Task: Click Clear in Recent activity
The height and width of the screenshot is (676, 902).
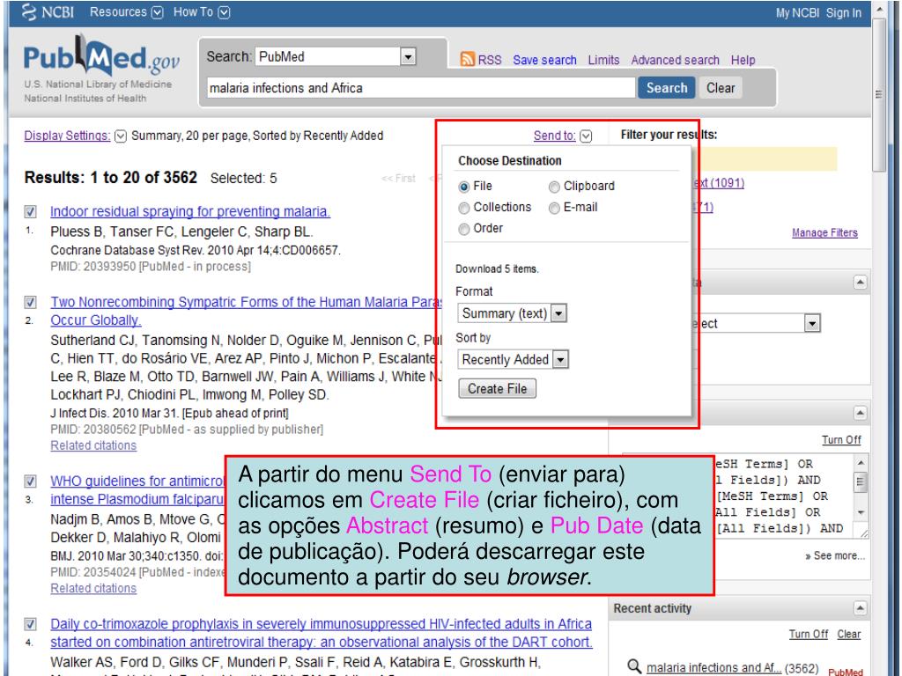Action: point(848,634)
